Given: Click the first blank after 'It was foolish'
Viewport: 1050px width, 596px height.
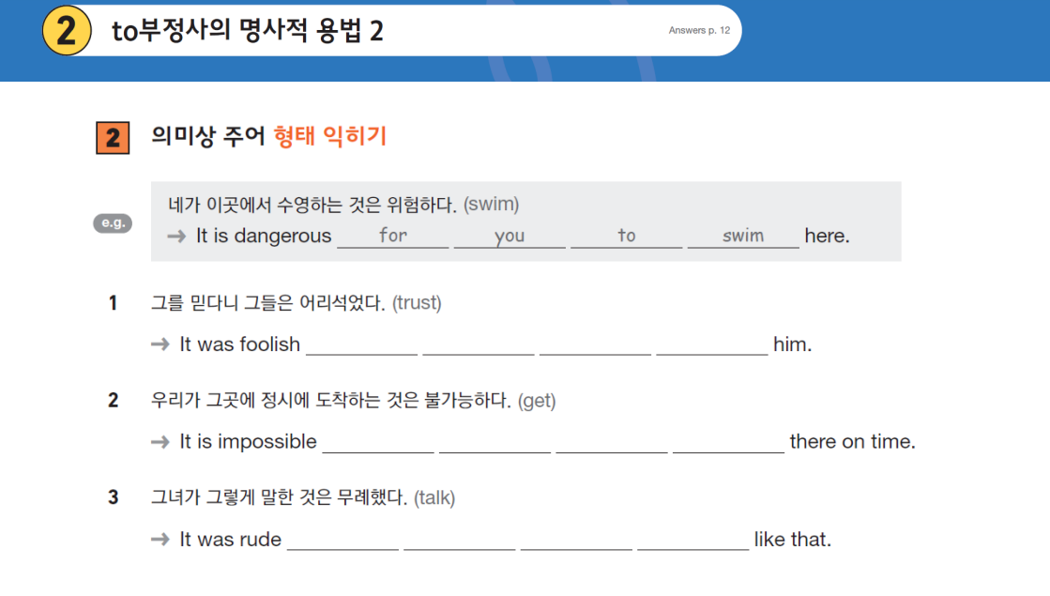Looking at the screenshot, I should [361, 345].
